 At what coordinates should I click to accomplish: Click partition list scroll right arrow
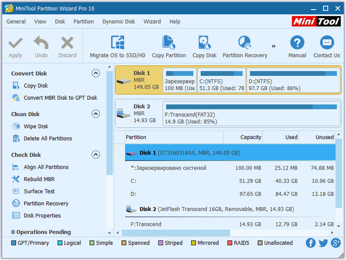pyautogui.click(x=332, y=233)
